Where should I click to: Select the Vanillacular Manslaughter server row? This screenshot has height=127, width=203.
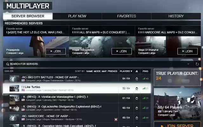(x=77, y=98)
